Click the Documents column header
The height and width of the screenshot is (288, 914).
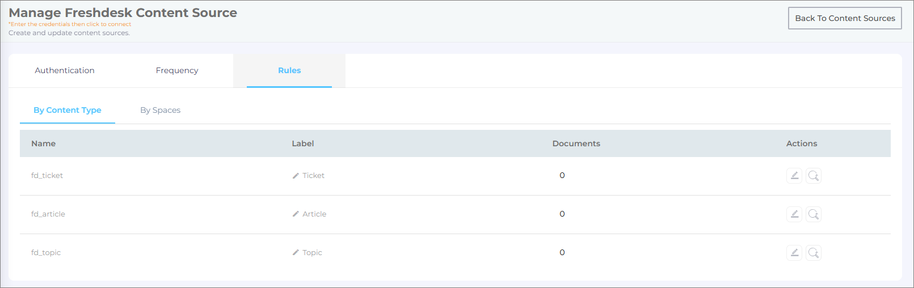pos(576,144)
